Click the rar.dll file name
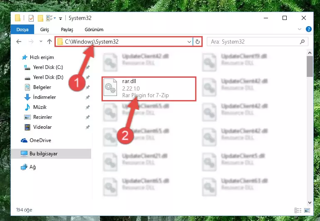This screenshot has width=320, height=221. (x=129, y=81)
